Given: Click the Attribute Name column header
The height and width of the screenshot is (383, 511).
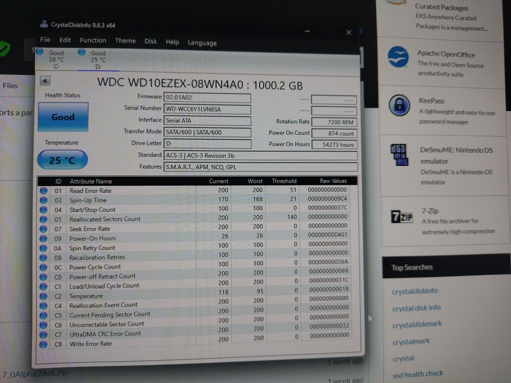Looking at the screenshot, I should tap(91, 181).
